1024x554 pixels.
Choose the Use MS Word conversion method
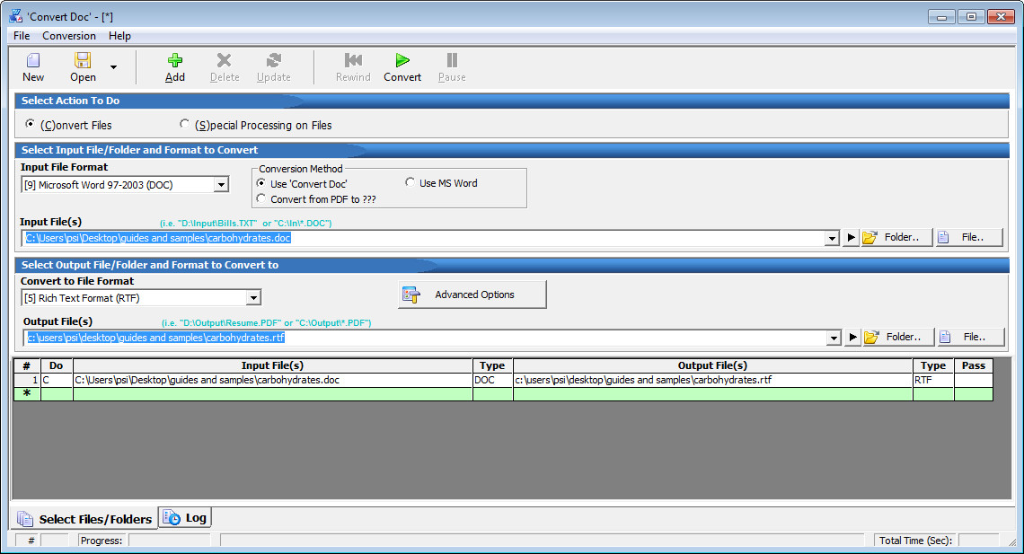411,181
